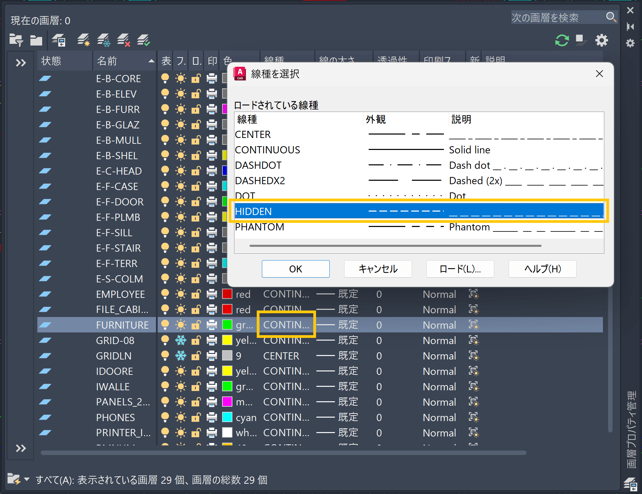
Task: Click the Delete Layer icon
Action: [x=123, y=40]
